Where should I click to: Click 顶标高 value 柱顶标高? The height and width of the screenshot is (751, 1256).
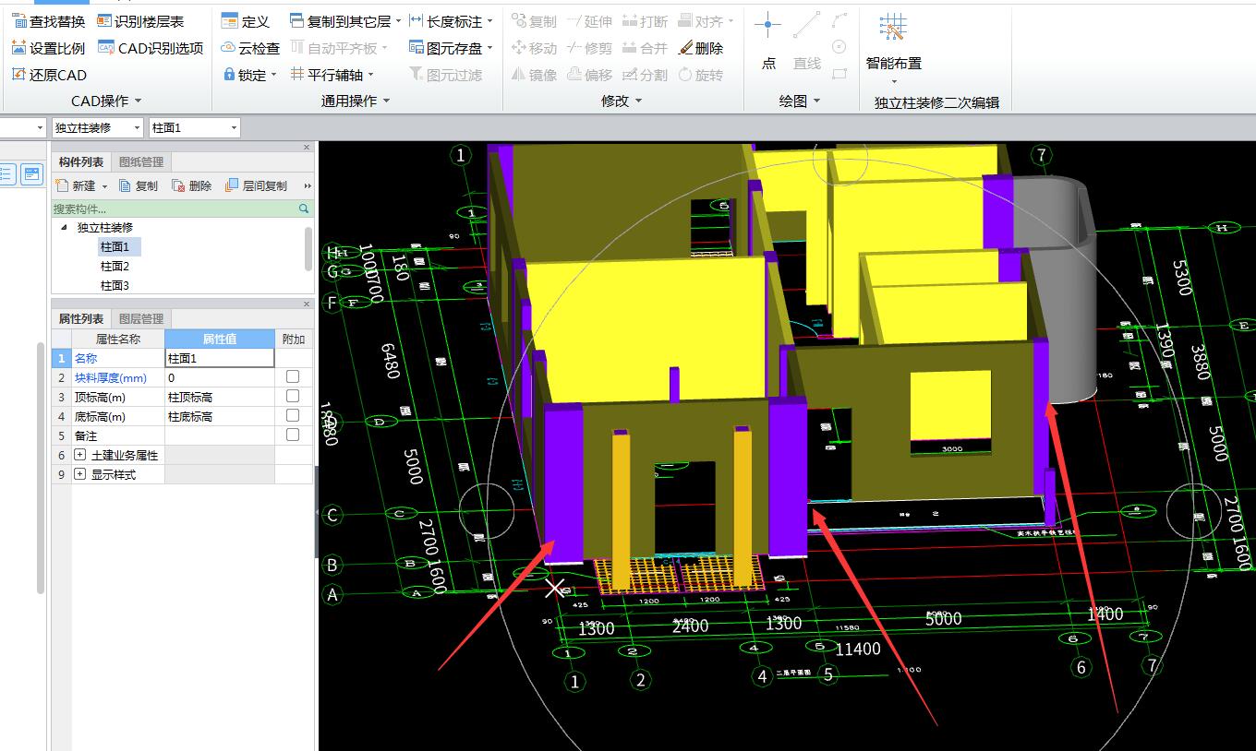220,397
